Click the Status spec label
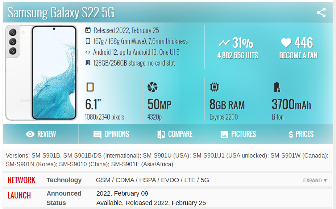This screenshot has width=336, height=209. 56,203
